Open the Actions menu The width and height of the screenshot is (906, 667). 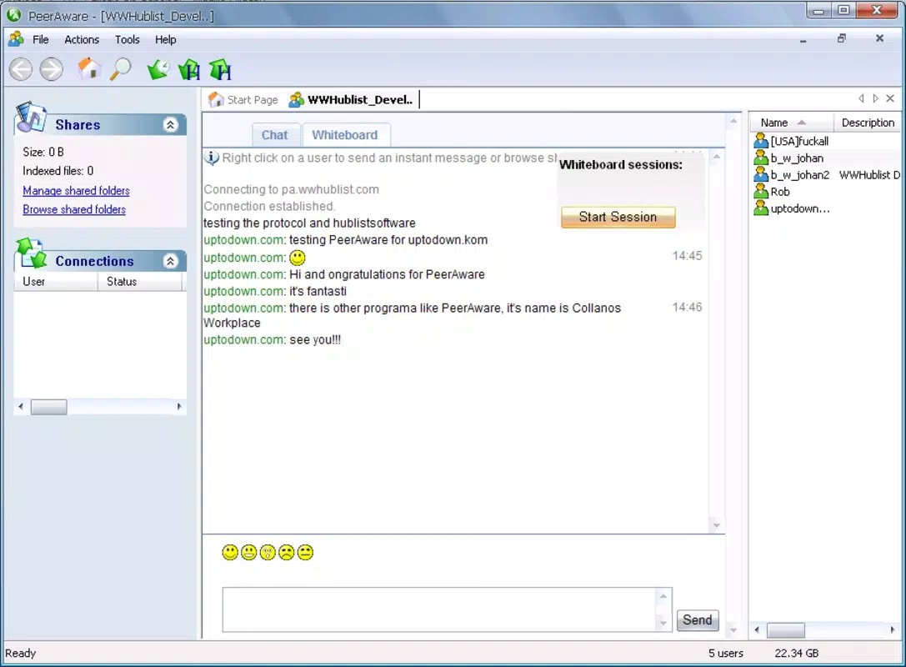[x=82, y=39]
